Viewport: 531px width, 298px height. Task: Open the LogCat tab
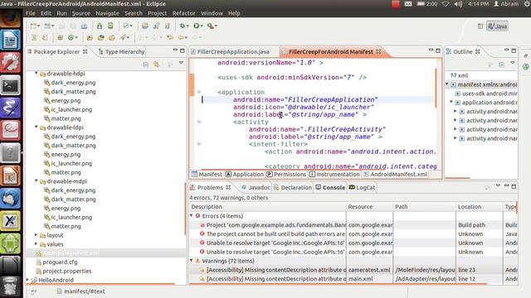tap(362, 188)
